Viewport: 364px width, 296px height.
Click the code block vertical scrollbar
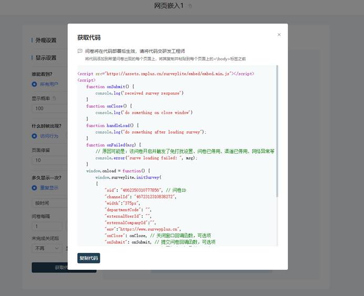277,131
